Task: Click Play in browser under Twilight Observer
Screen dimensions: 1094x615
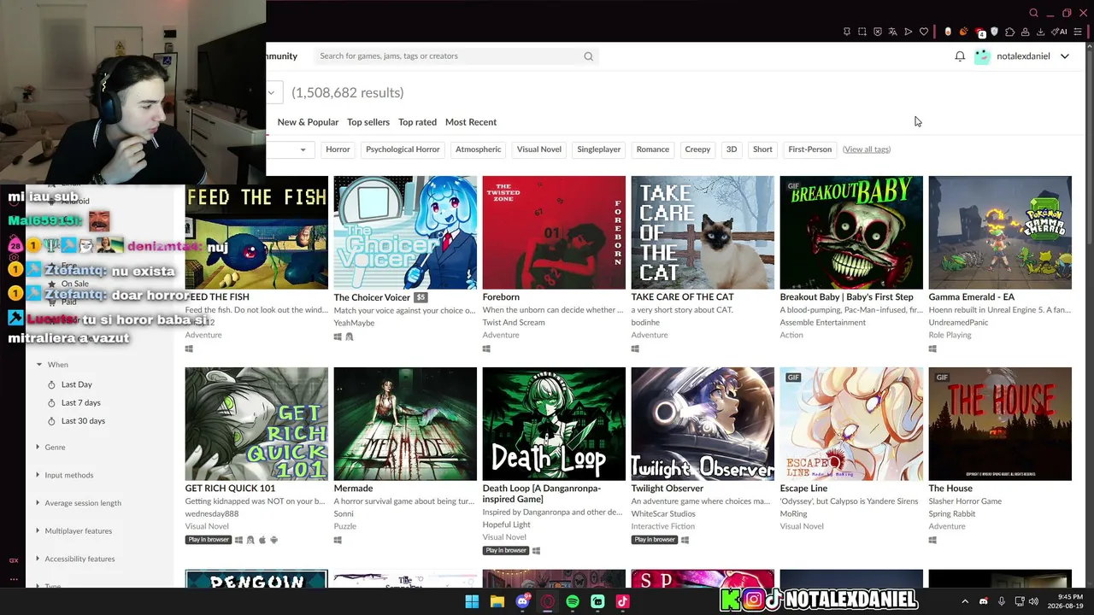Action: (655, 540)
